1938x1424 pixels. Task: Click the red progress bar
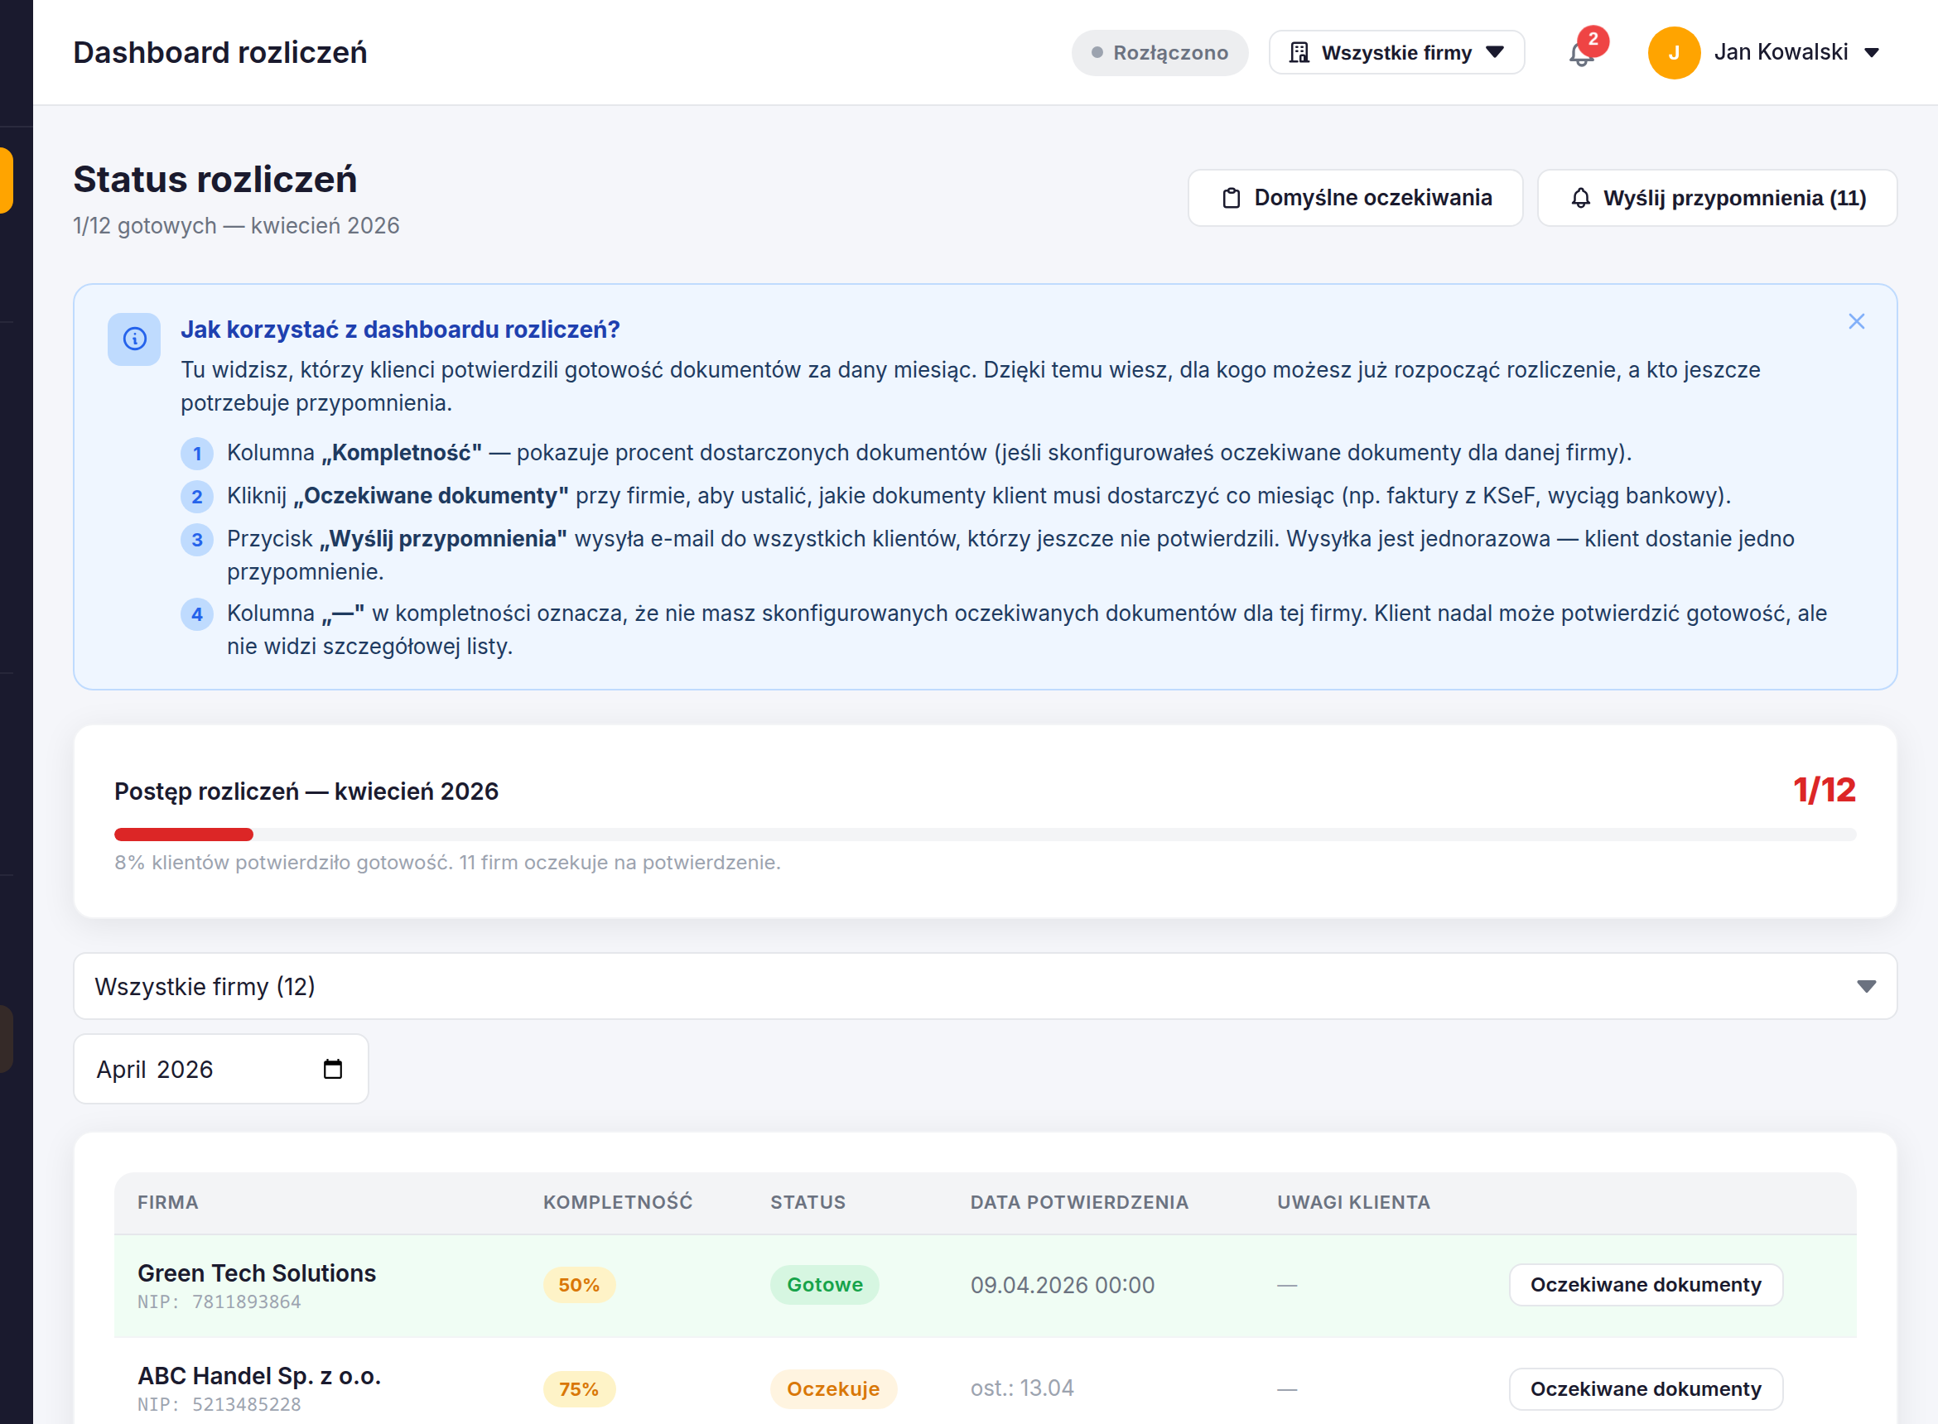click(x=184, y=835)
